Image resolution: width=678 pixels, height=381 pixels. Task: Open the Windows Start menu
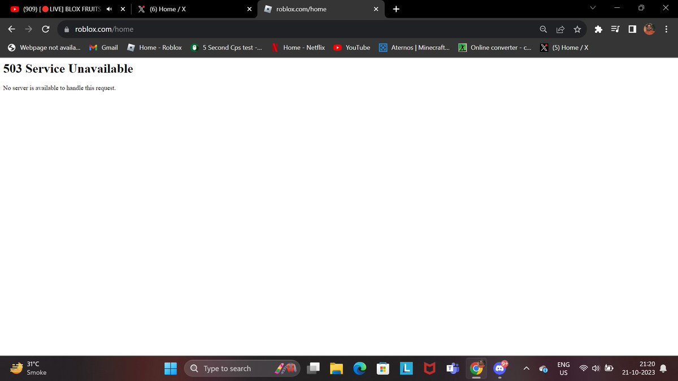171,369
